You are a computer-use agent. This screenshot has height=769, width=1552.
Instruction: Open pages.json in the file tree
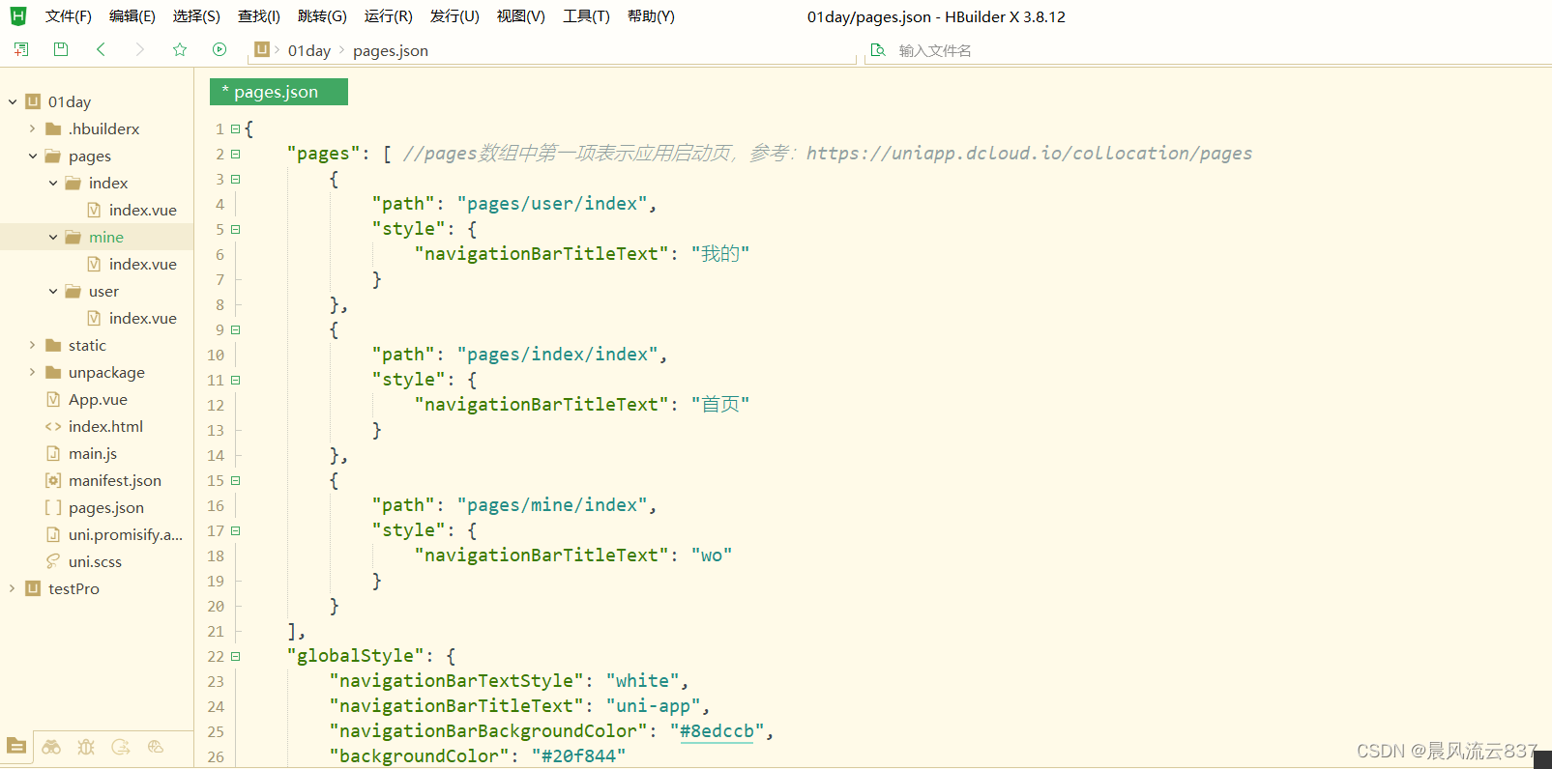[x=106, y=507]
